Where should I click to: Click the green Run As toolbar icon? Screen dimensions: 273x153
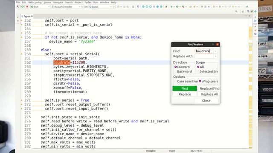177,7
